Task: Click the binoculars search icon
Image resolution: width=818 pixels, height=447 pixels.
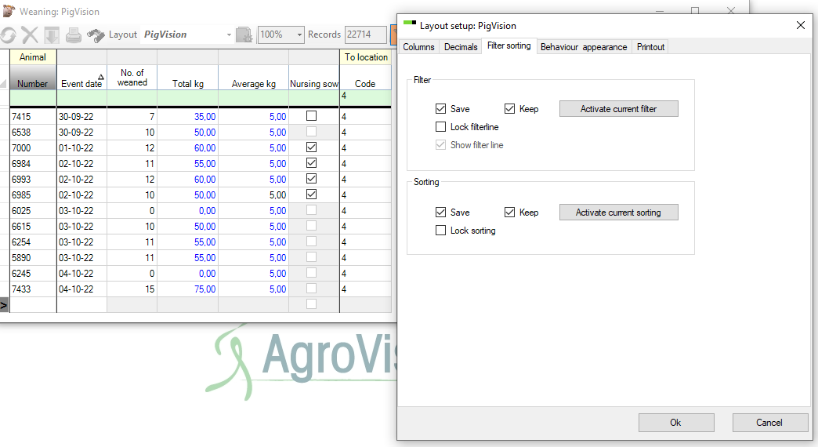Action: tap(96, 35)
